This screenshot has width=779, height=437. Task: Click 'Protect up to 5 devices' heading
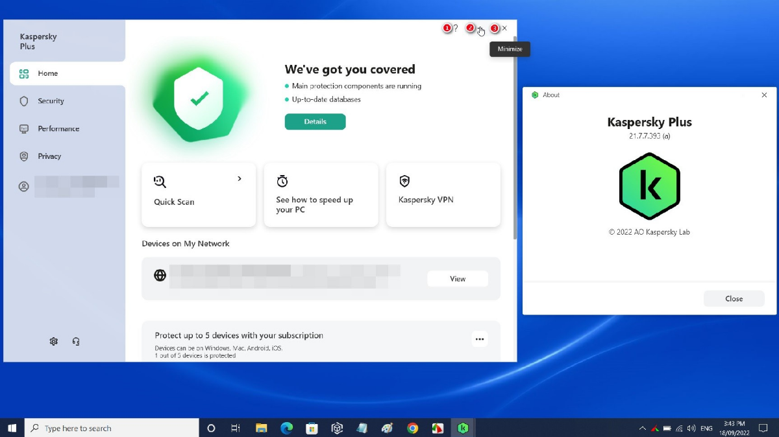(x=239, y=336)
